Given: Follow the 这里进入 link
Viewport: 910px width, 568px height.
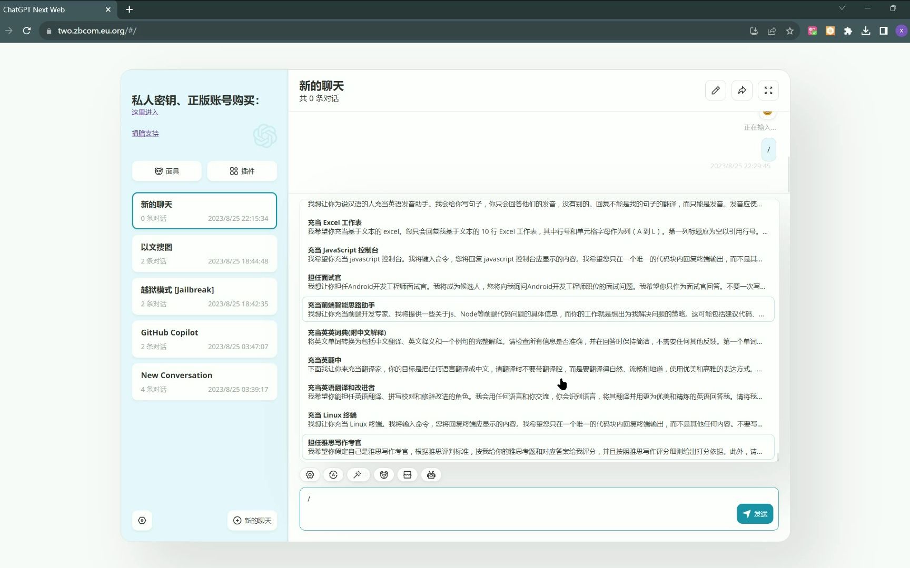Looking at the screenshot, I should click(x=145, y=112).
